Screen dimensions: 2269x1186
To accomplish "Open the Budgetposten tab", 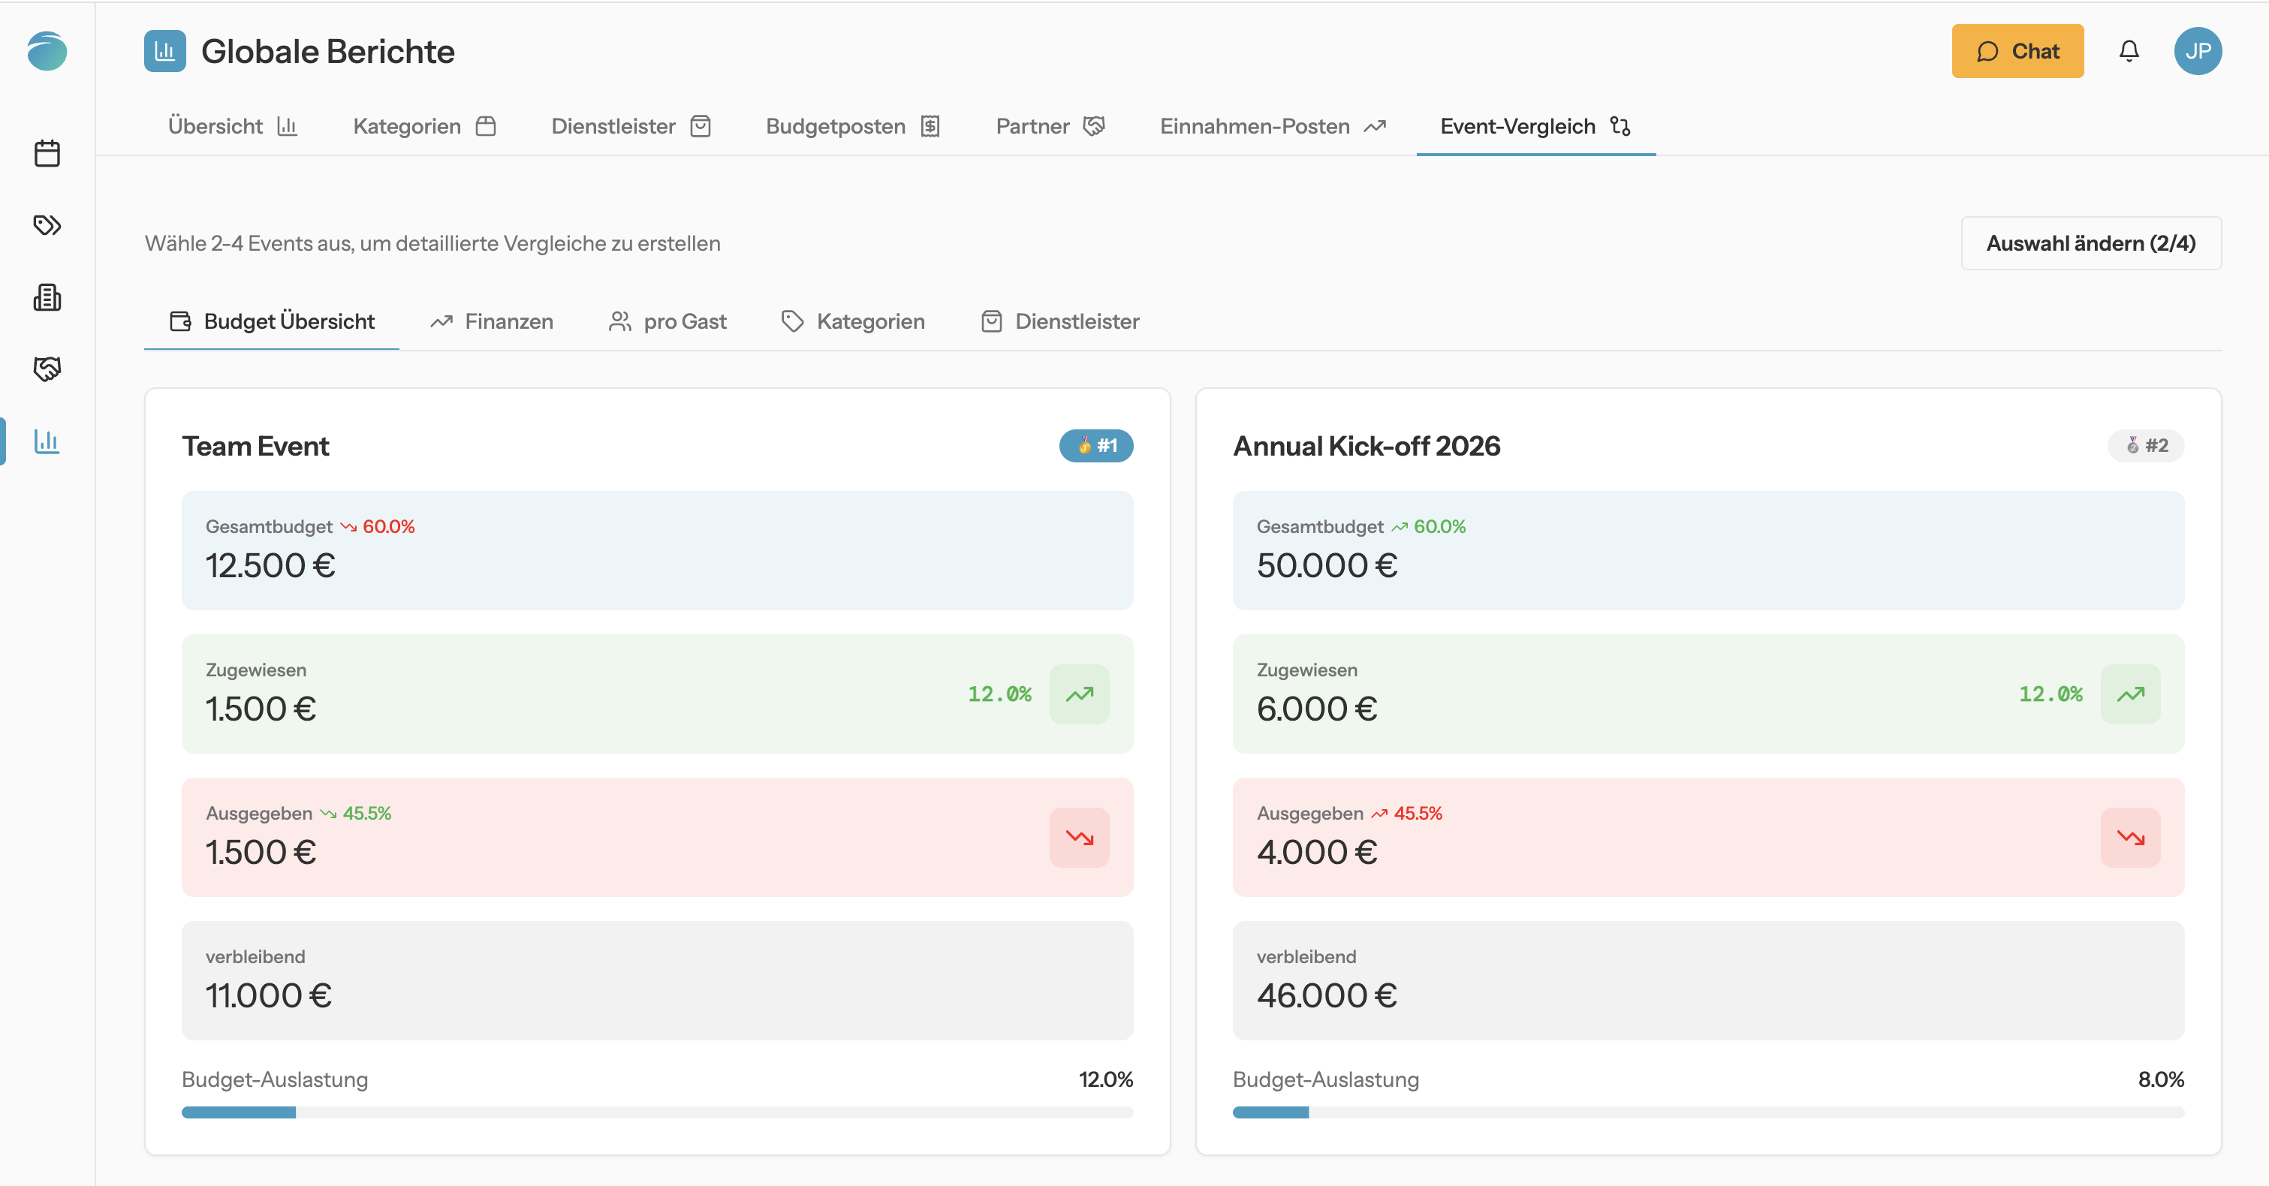I will [853, 127].
